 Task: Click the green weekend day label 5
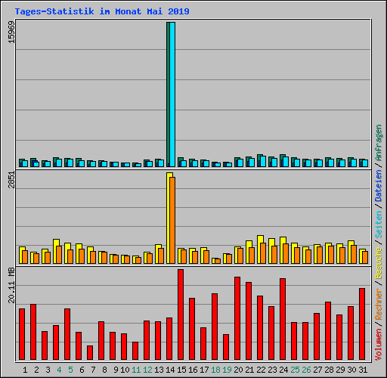click(x=70, y=370)
